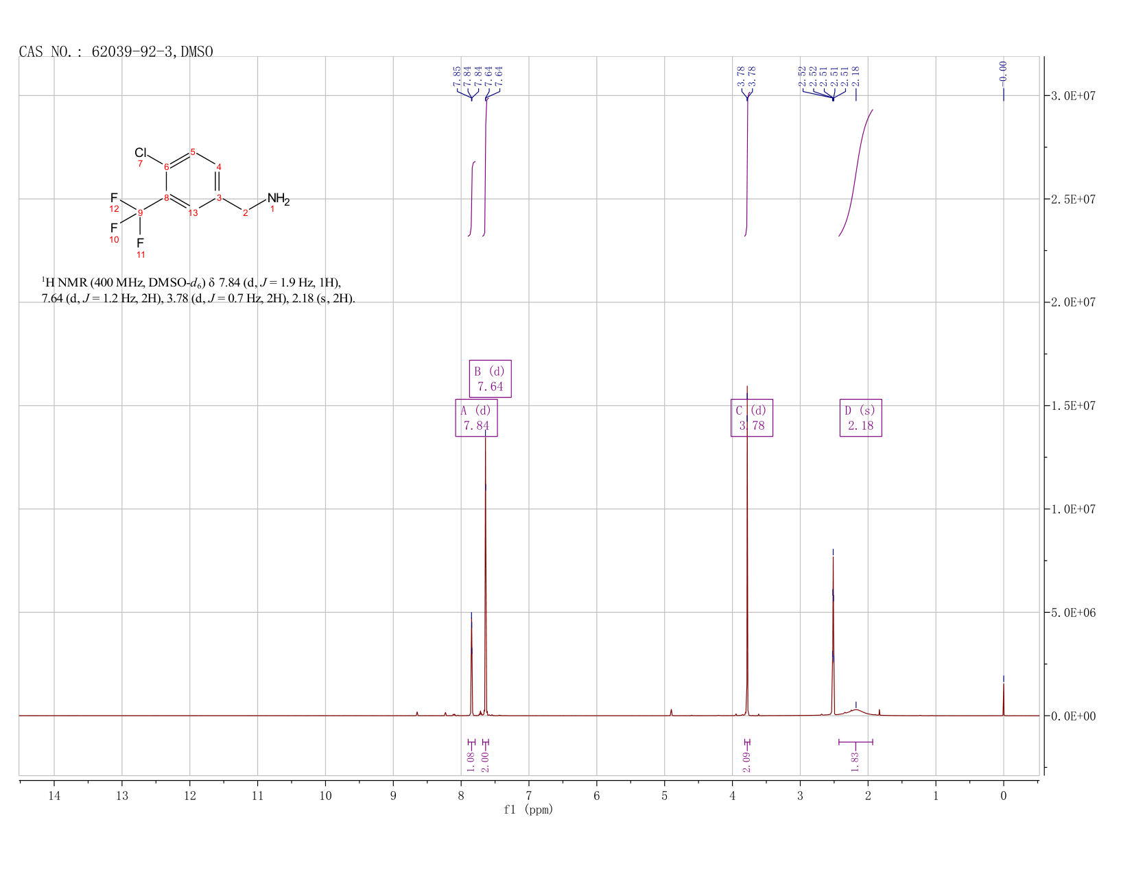Click the peak label -0.00 at TMS

point(1004,72)
